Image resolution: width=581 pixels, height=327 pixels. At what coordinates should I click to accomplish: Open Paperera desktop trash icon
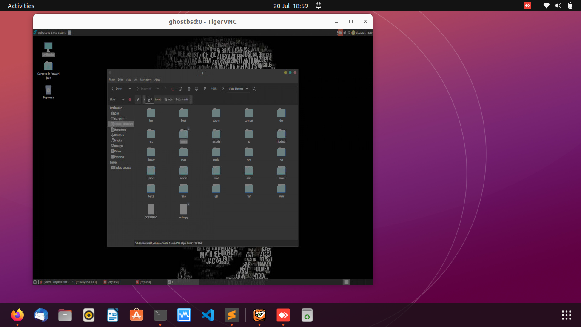(x=48, y=92)
